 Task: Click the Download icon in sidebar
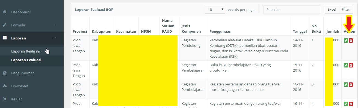pyautogui.click(x=4, y=86)
